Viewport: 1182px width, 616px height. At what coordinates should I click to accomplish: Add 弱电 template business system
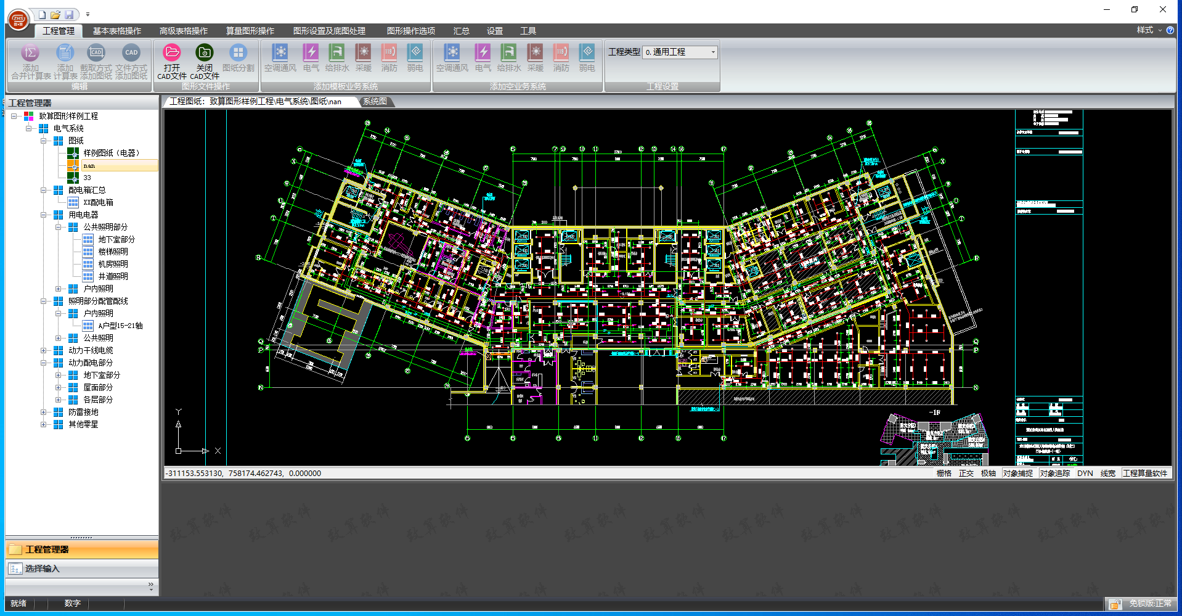[x=415, y=57]
